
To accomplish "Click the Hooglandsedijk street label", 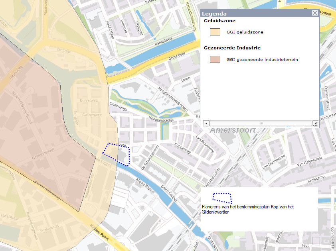I will (x=161, y=119).
